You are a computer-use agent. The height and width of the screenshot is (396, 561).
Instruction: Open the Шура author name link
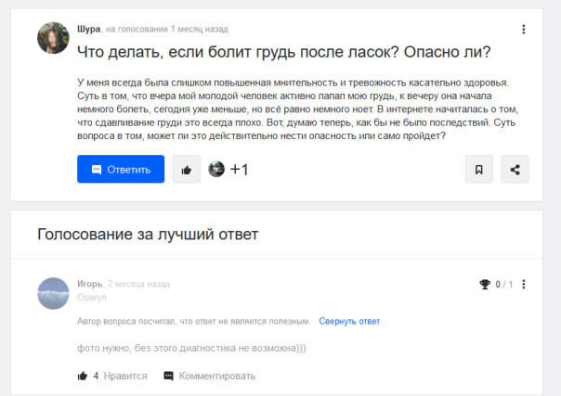pos(88,29)
